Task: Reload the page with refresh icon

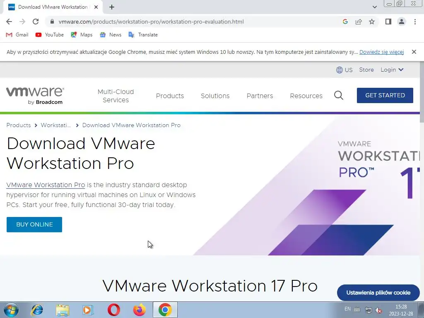Action: point(36,22)
